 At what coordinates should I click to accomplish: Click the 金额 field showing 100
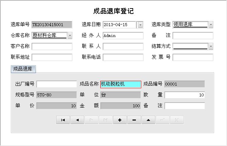click(x=121, y=106)
